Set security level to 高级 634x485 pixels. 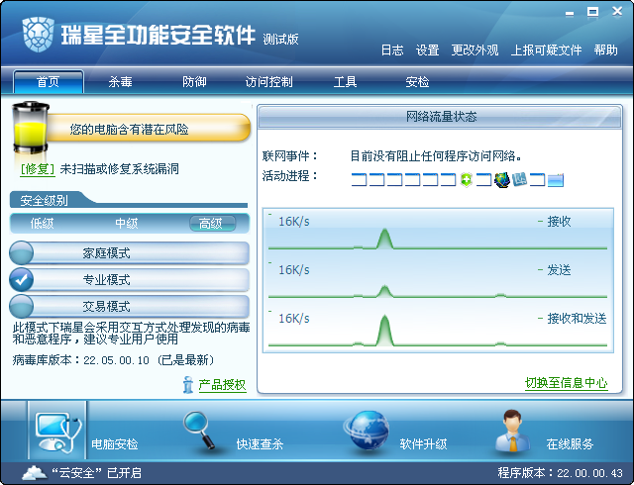click(x=213, y=223)
